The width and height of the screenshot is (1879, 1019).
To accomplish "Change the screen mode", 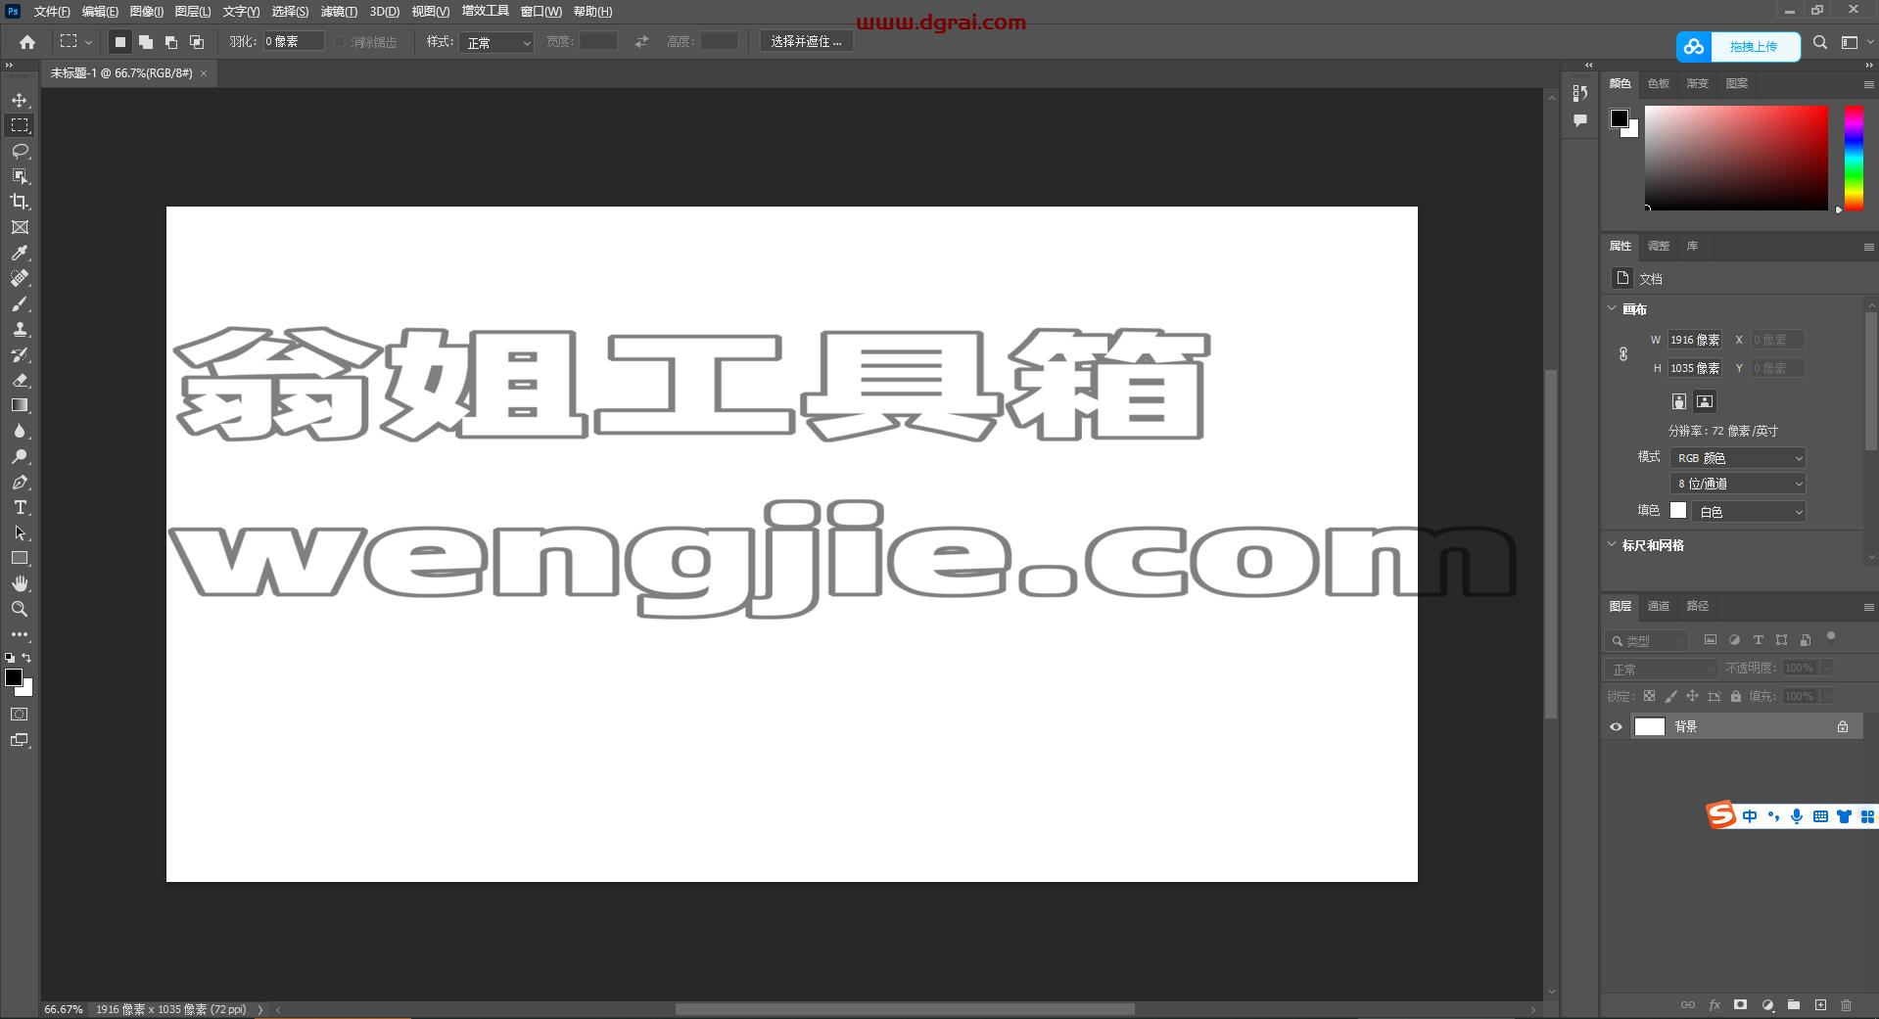I will (x=20, y=740).
